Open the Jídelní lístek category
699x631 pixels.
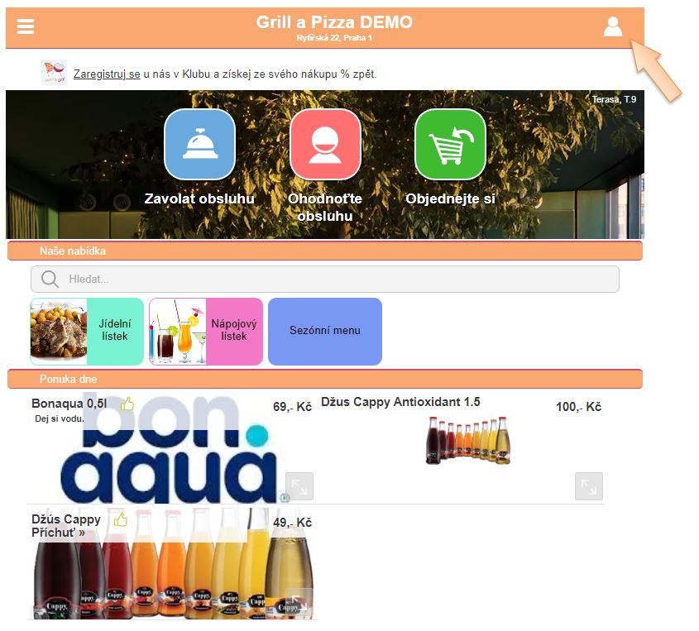tap(87, 332)
